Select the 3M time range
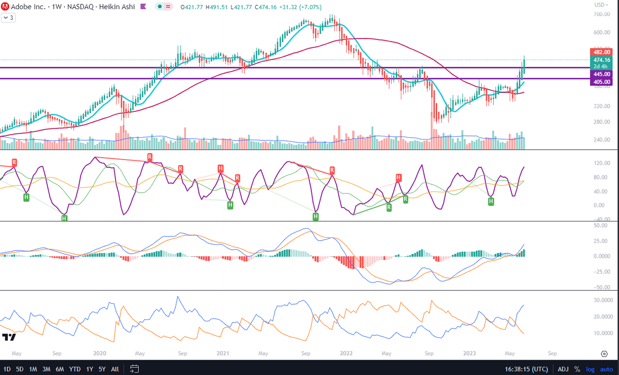 tap(46, 369)
